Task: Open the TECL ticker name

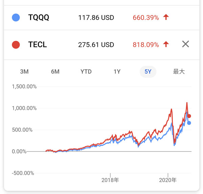Action: (x=38, y=44)
